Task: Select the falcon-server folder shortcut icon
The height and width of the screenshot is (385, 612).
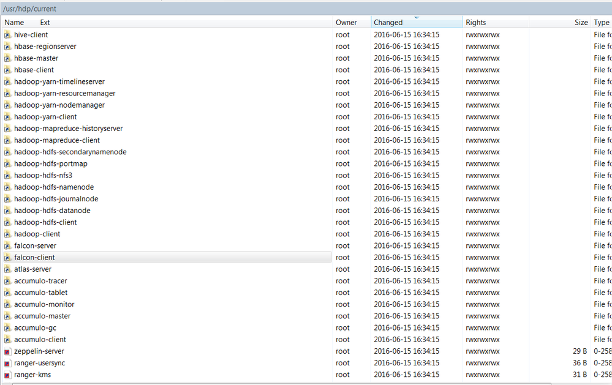Action: (7, 245)
